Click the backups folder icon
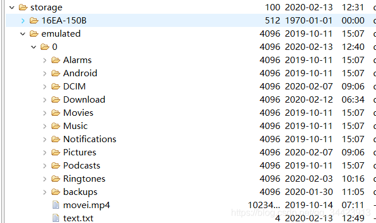Screen dimensions: 376x223 (x=56, y=192)
